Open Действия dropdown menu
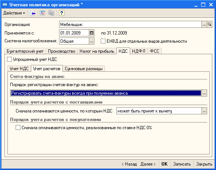The image size is (216, 170). click(14, 13)
